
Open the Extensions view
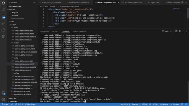[3, 30]
